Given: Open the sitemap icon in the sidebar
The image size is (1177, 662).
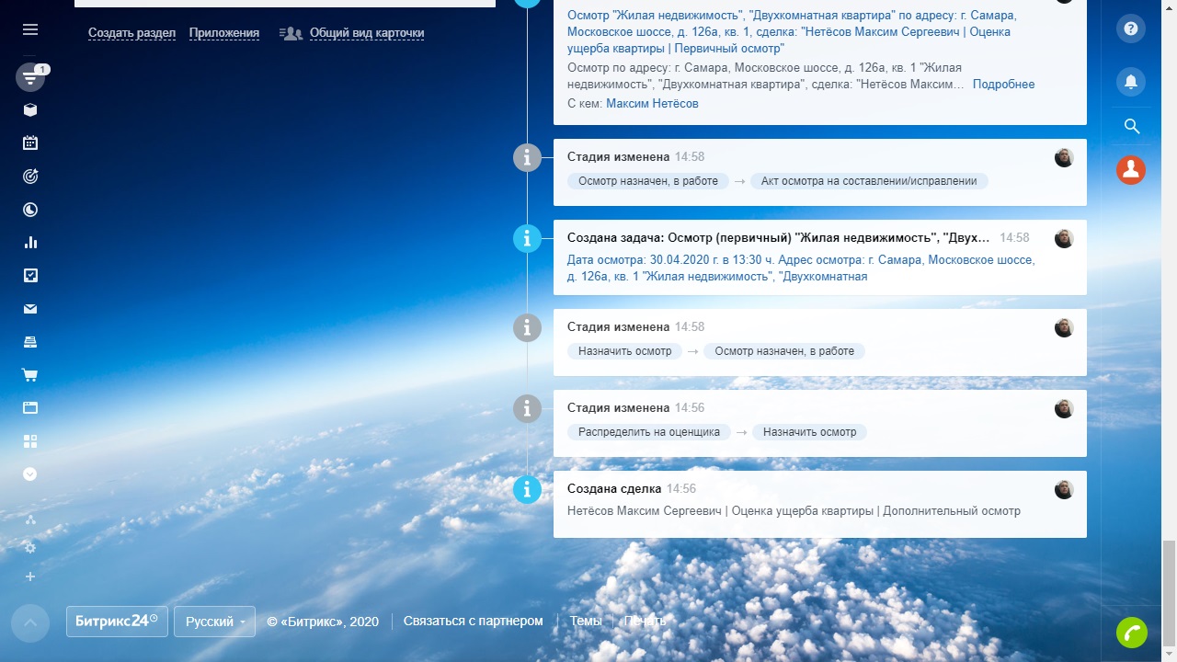Looking at the screenshot, I should 30,520.
